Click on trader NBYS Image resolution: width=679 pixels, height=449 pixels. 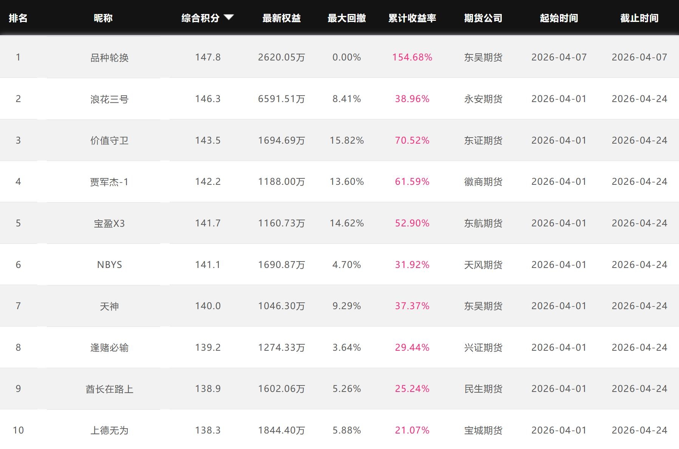110,265
